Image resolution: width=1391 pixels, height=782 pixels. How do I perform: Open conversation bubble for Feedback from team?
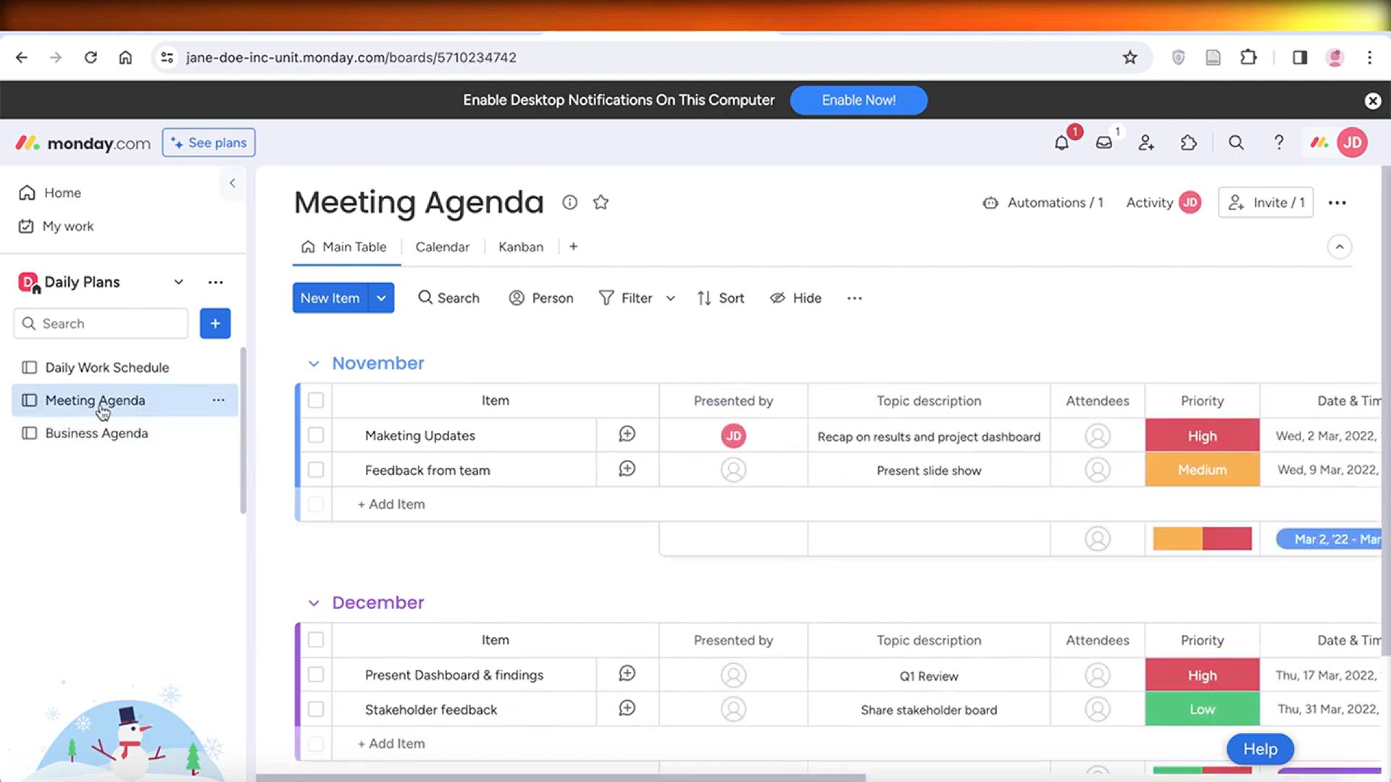tap(627, 469)
